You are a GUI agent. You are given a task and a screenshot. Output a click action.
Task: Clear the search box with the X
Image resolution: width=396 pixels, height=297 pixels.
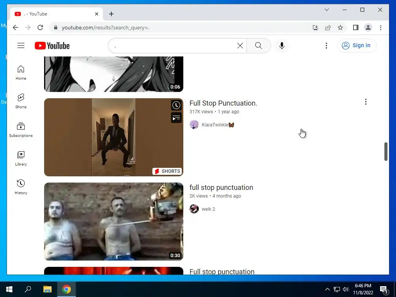point(240,46)
